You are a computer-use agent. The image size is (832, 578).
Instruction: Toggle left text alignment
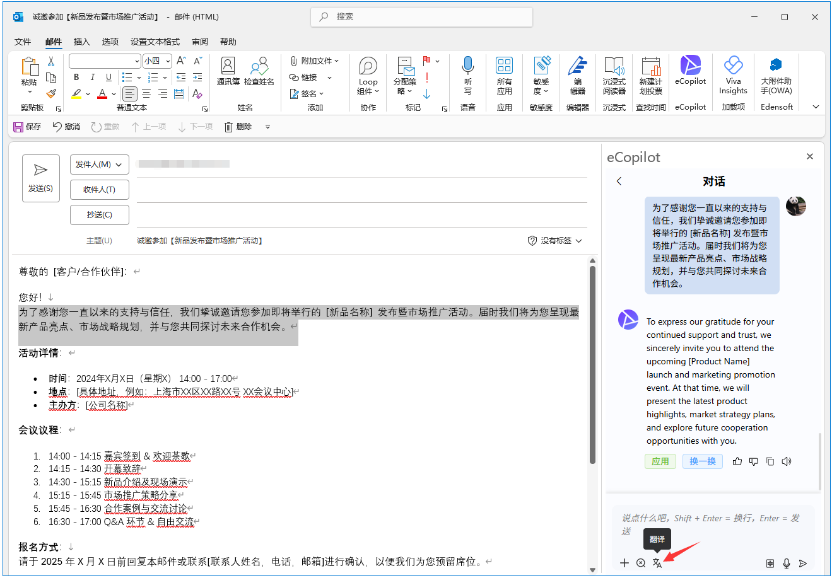(x=129, y=94)
